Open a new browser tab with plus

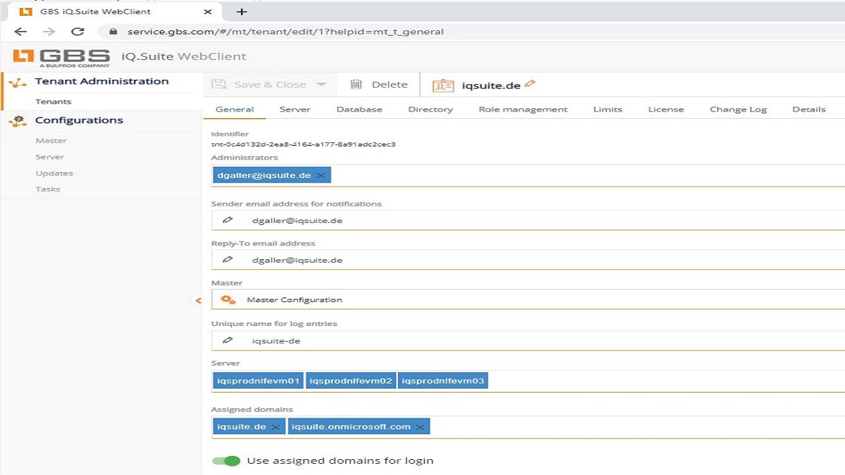click(242, 12)
